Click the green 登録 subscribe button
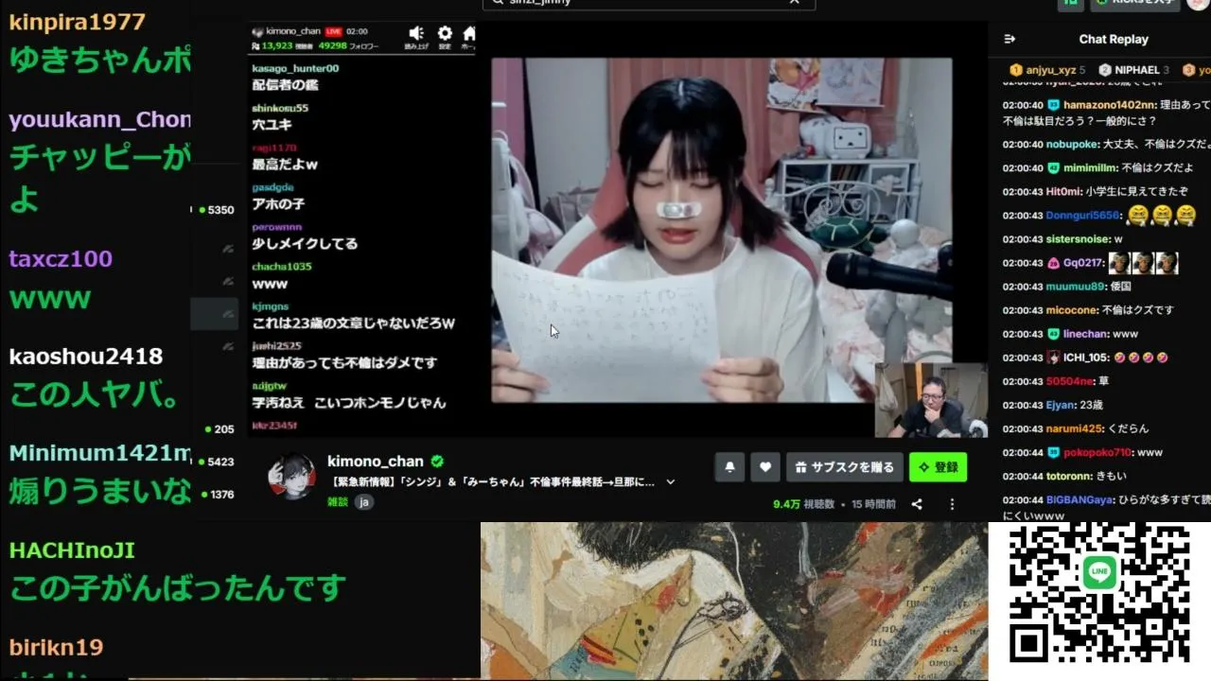1211x681 pixels. [938, 466]
